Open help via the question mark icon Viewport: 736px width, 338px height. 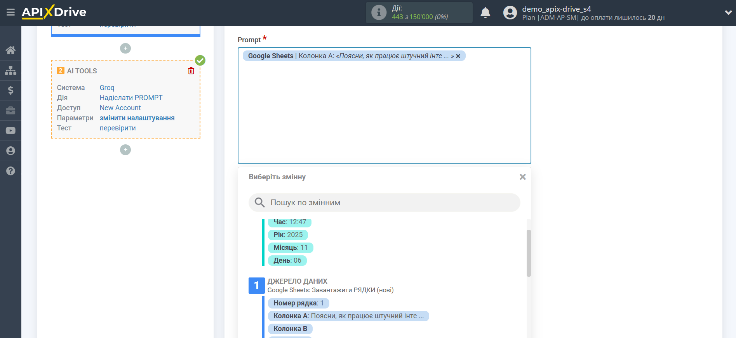[10, 171]
